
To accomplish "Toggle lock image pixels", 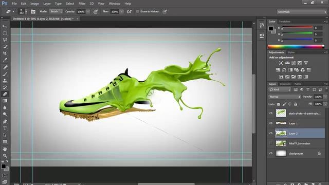I will pyautogui.click(x=284, y=104).
